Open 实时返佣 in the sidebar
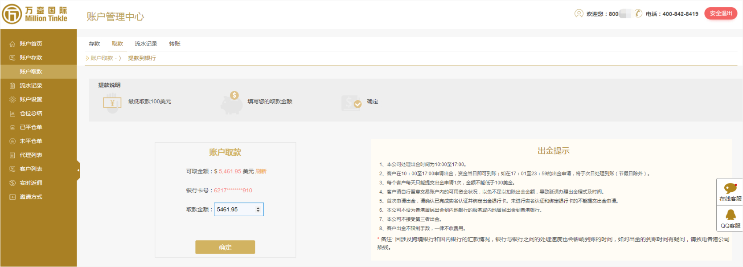 tap(31, 183)
